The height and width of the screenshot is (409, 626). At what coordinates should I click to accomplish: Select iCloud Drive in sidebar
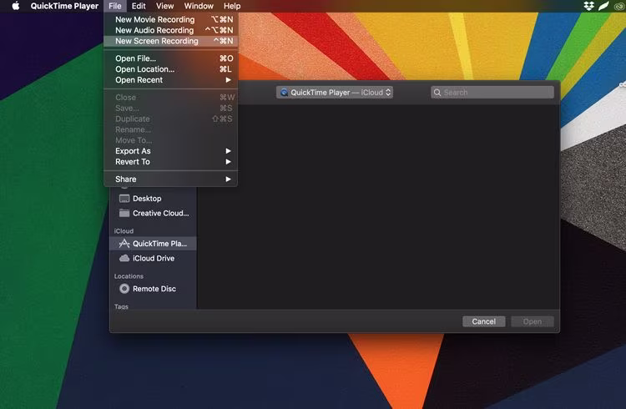[x=153, y=259]
